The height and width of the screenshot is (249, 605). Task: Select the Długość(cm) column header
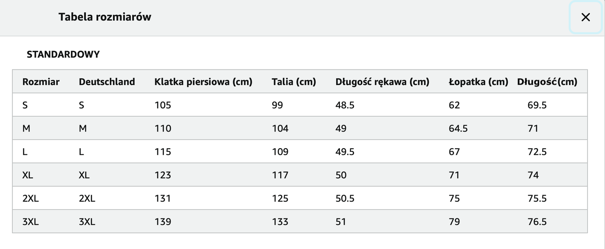[547, 82]
